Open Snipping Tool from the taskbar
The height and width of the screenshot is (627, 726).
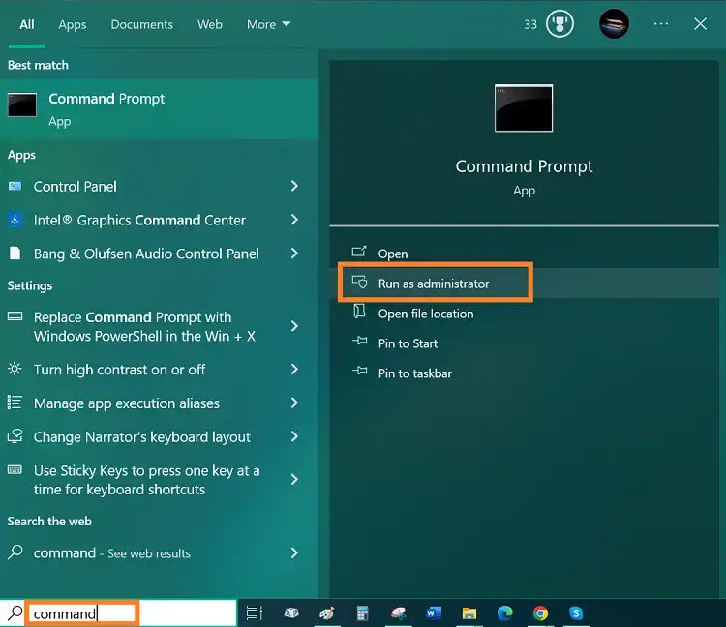[x=398, y=613]
